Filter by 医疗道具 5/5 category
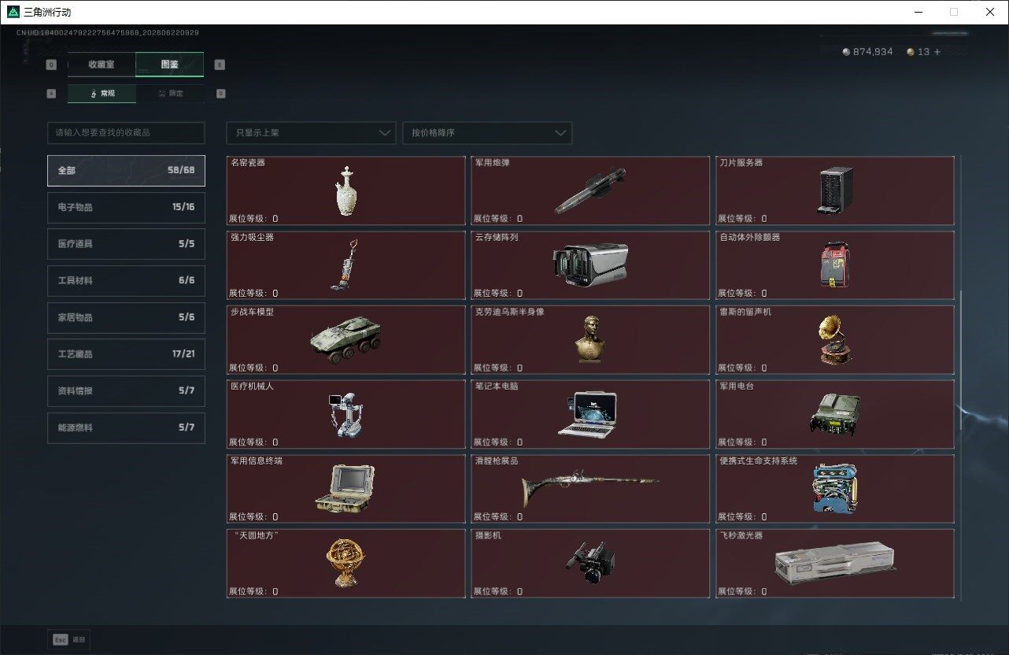The width and height of the screenshot is (1009, 655). 126,244
